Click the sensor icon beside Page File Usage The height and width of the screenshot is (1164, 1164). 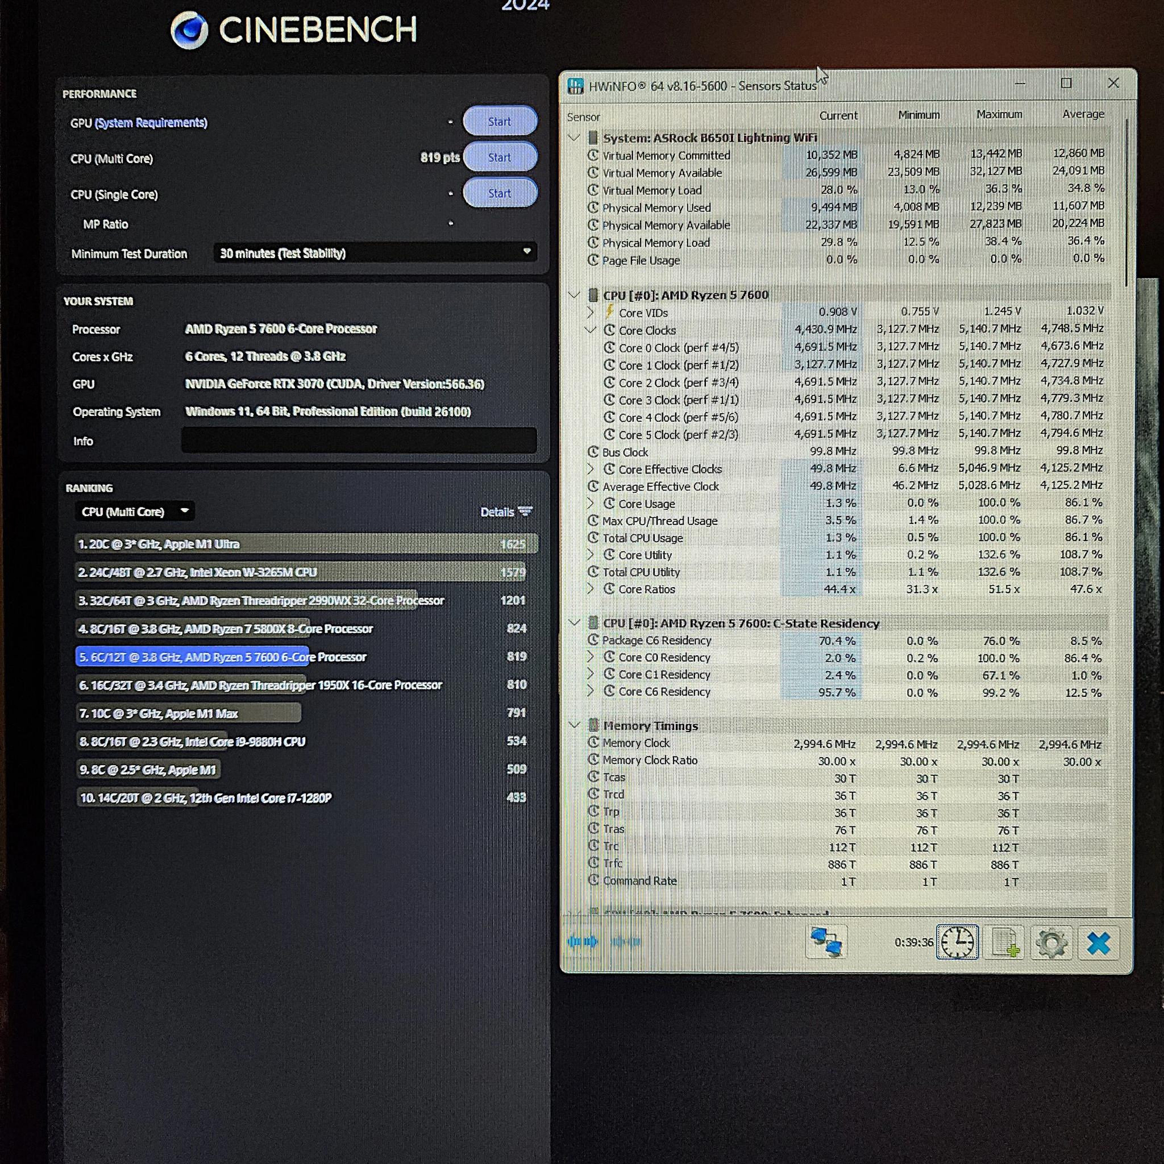click(x=593, y=260)
